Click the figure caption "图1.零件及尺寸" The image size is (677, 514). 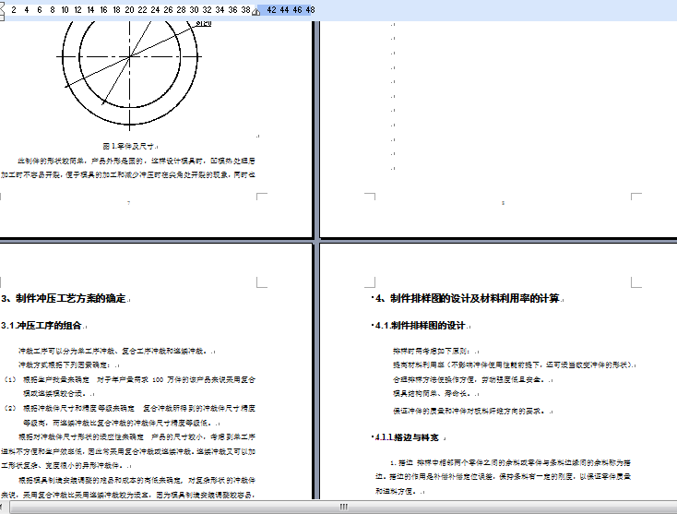128,147
